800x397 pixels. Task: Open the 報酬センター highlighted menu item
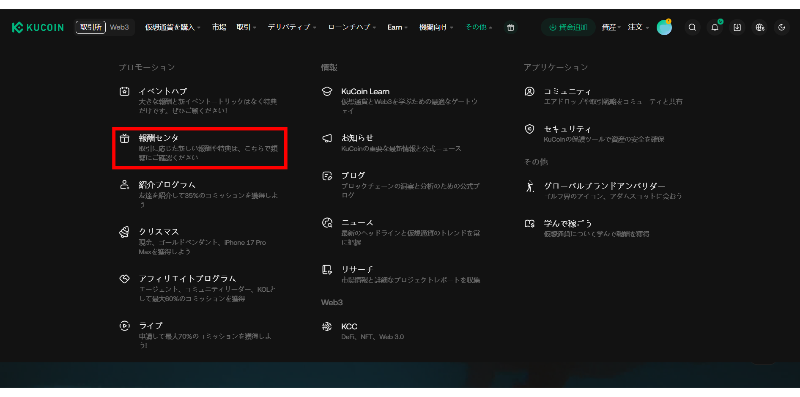[164, 137]
